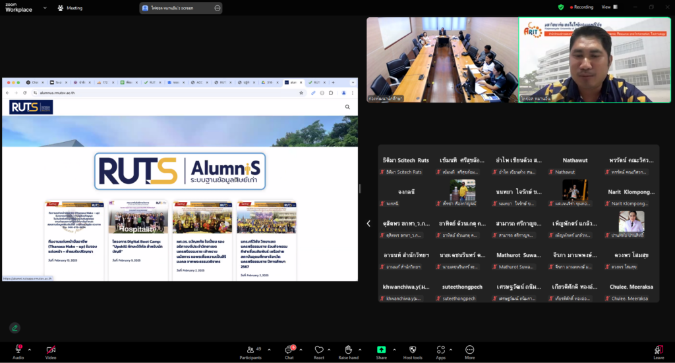Screen dimensions: 675x363
Task: Toggle the microphone Audio mute
Action: pyautogui.click(x=18, y=350)
